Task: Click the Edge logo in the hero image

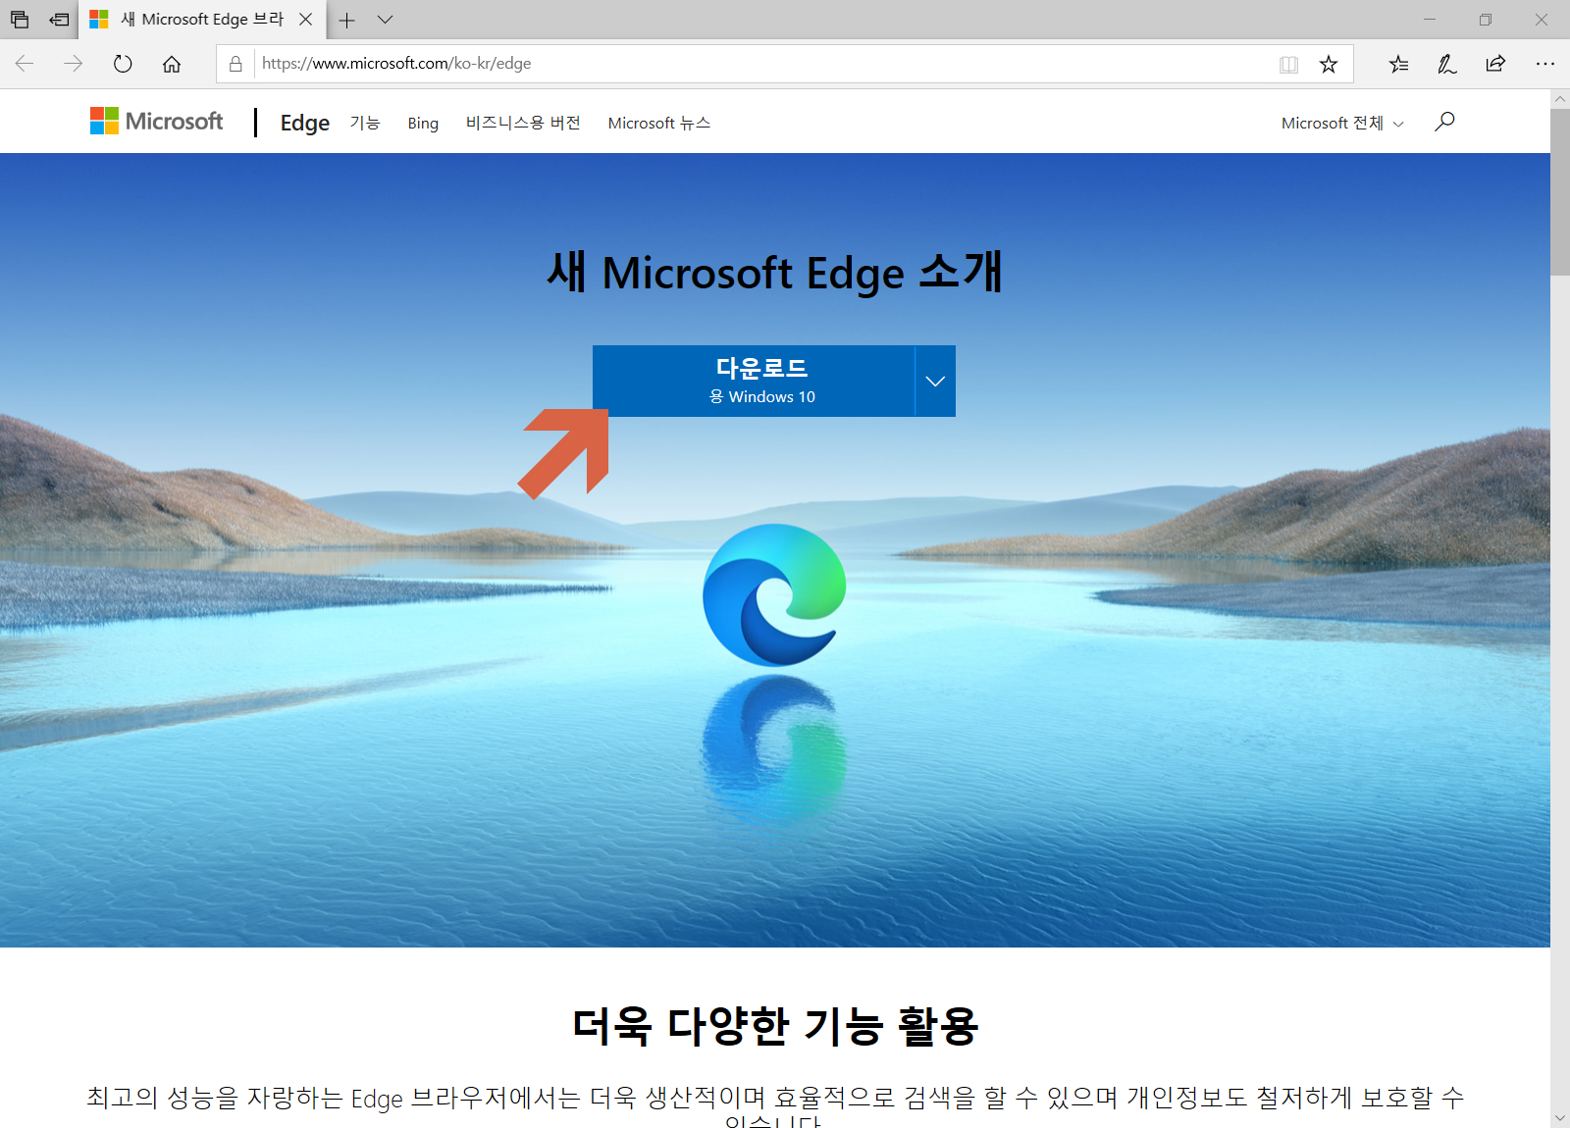Action: click(774, 594)
